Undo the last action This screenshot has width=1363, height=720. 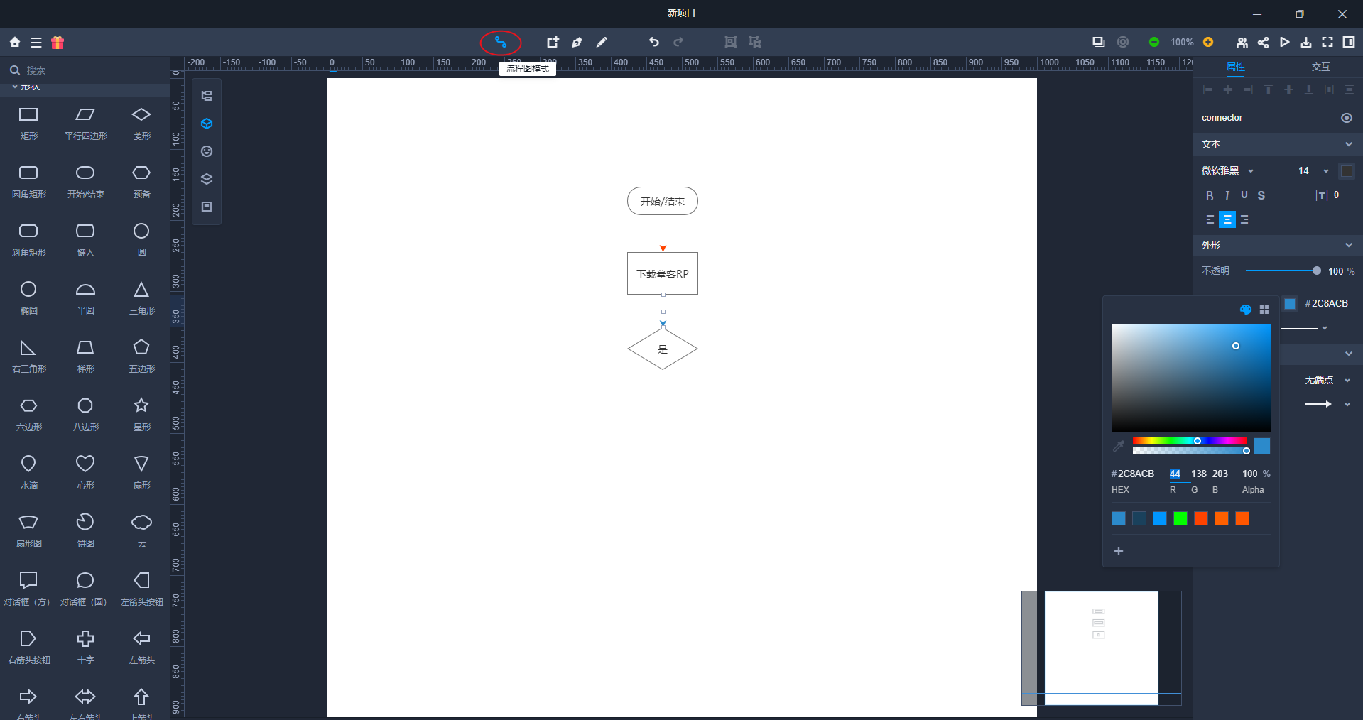coord(653,43)
